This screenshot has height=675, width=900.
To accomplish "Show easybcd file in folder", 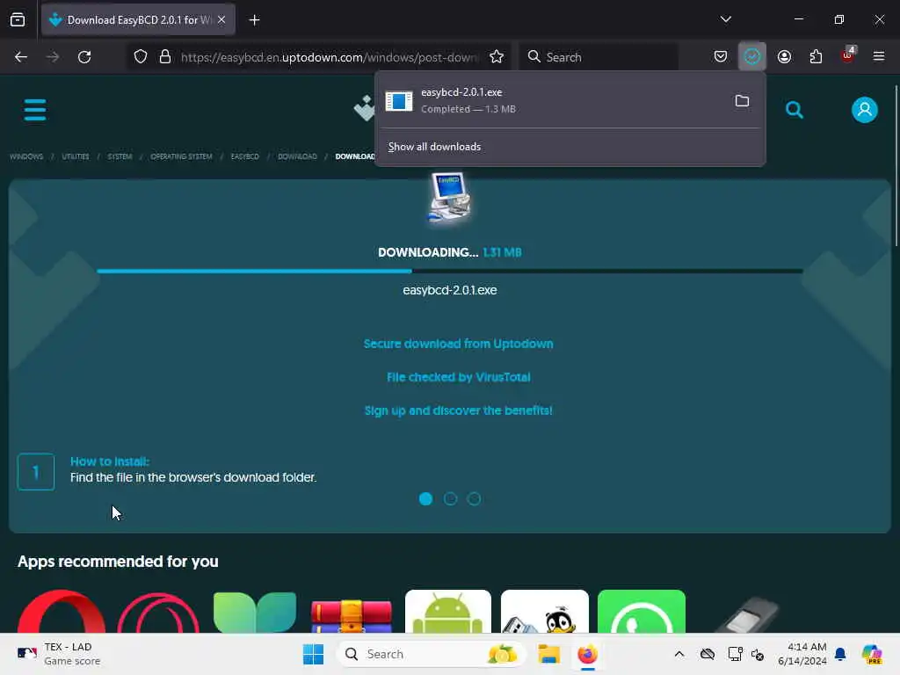I will 742,101.
